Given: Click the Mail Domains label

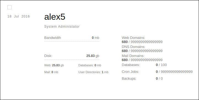Looking at the screenshot, I should click(x=133, y=56).
